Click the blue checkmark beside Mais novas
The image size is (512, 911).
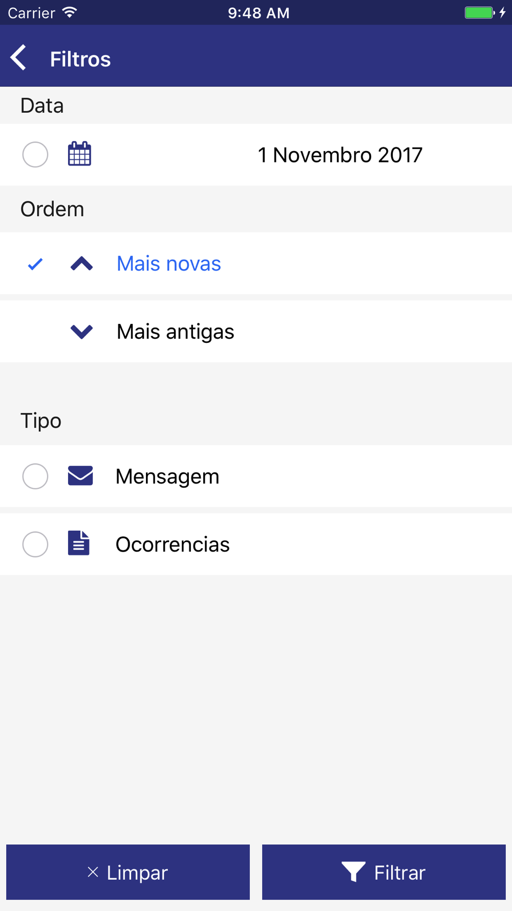coord(35,264)
